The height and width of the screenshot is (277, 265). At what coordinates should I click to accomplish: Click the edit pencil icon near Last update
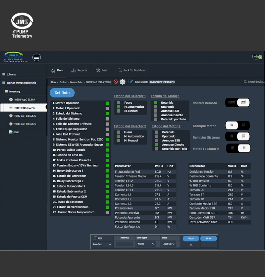pyautogui.click(x=131, y=82)
